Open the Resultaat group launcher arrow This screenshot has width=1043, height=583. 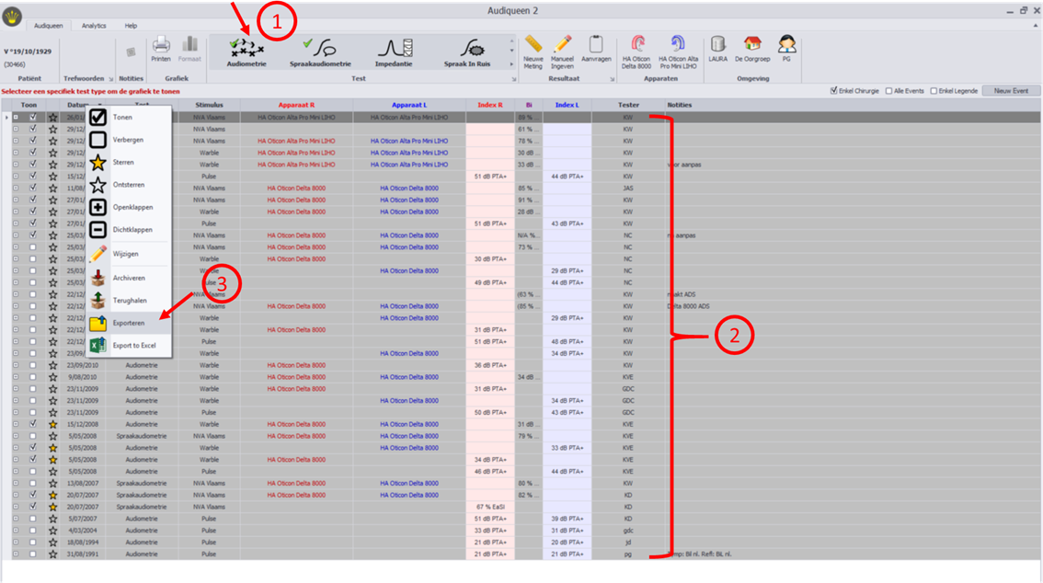pyautogui.click(x=612, y=79)
